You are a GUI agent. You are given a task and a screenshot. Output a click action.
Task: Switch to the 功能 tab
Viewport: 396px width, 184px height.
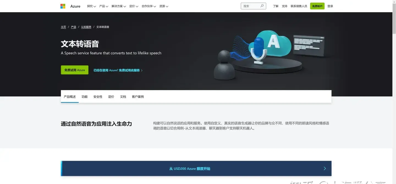[84, 97]
